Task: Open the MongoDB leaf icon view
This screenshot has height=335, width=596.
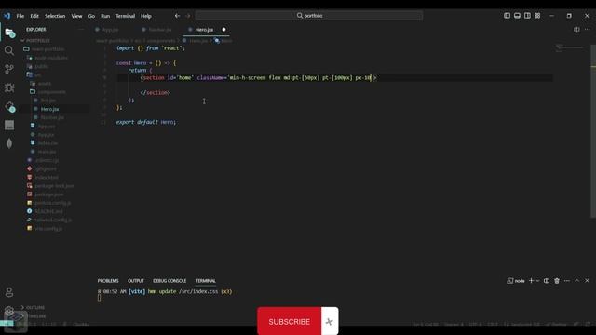Action: [9, 143]
